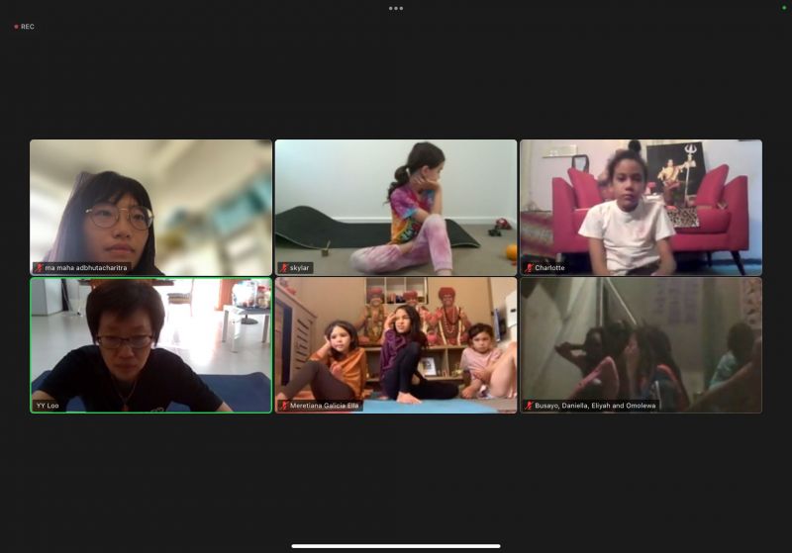This screenshot has width=792, height=553.
Task: Click muted mic icon beside ma maha adbhutacharitra
Action: [39, 268]
